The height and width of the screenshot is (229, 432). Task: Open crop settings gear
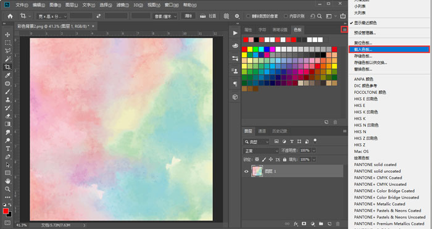[237, 16]
